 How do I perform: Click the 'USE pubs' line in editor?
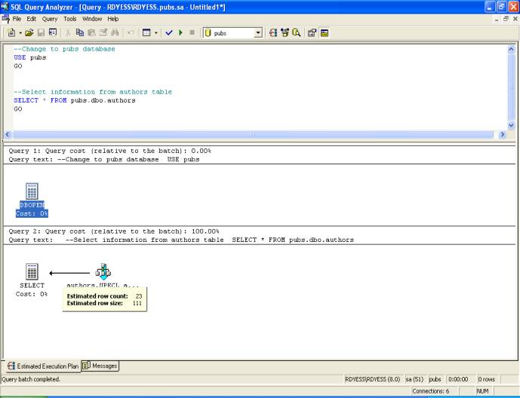click(30, 57)
